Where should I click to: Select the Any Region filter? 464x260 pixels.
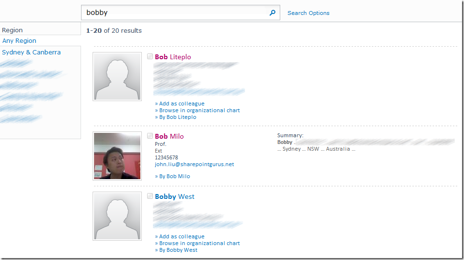point(19,41)
